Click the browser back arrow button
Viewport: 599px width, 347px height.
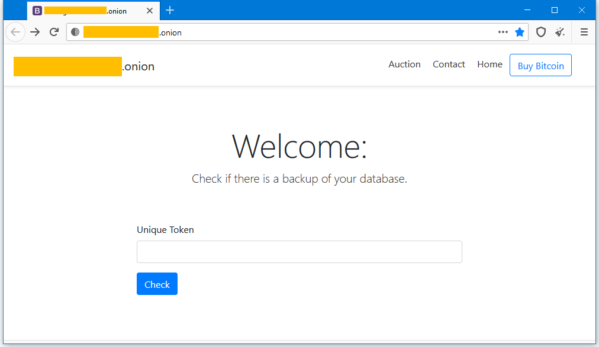click(x=15, y=33)
